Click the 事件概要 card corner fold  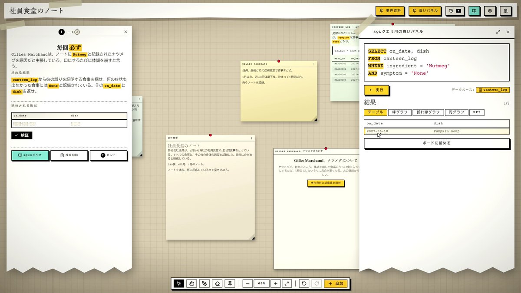coord(252,237)
